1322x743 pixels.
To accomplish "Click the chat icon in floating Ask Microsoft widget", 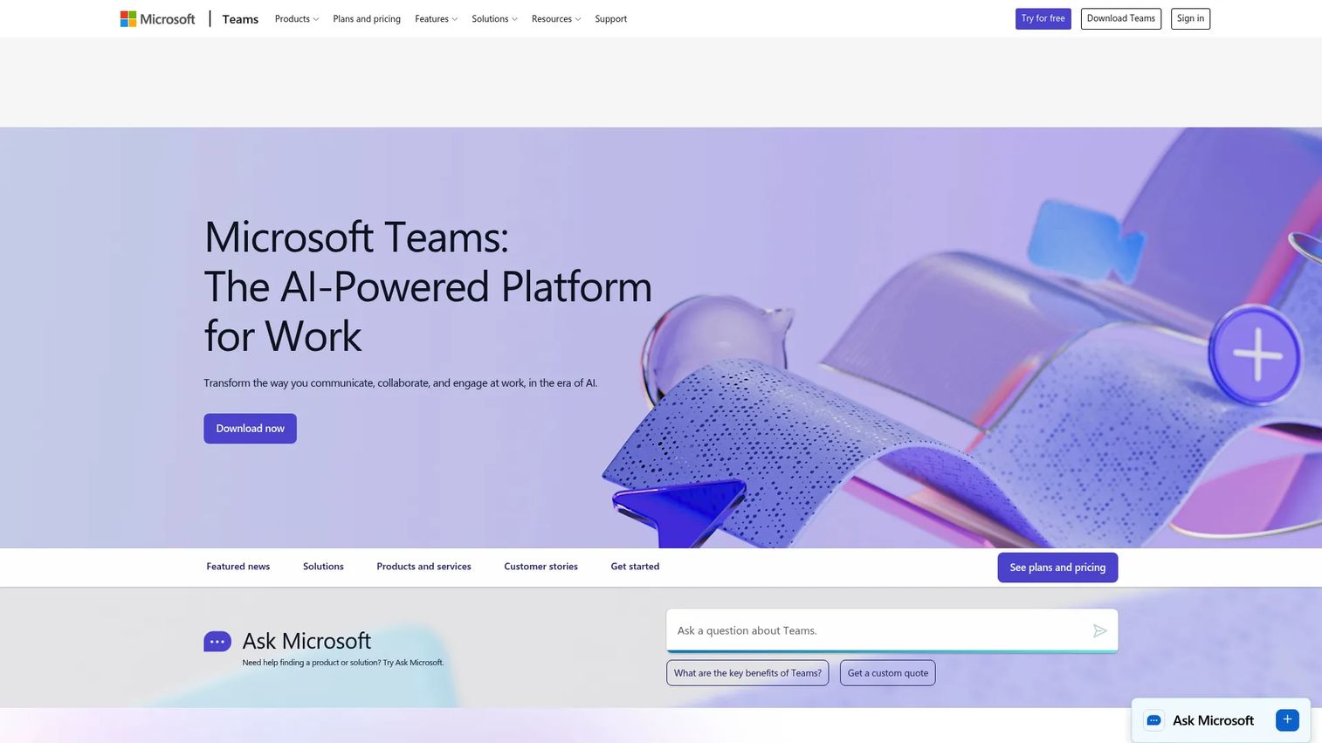I will 1153,720.
